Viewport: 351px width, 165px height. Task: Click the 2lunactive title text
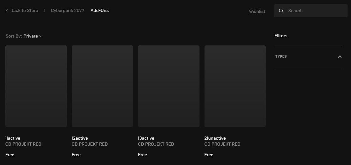pyautogui.click(x=215, y=138)
